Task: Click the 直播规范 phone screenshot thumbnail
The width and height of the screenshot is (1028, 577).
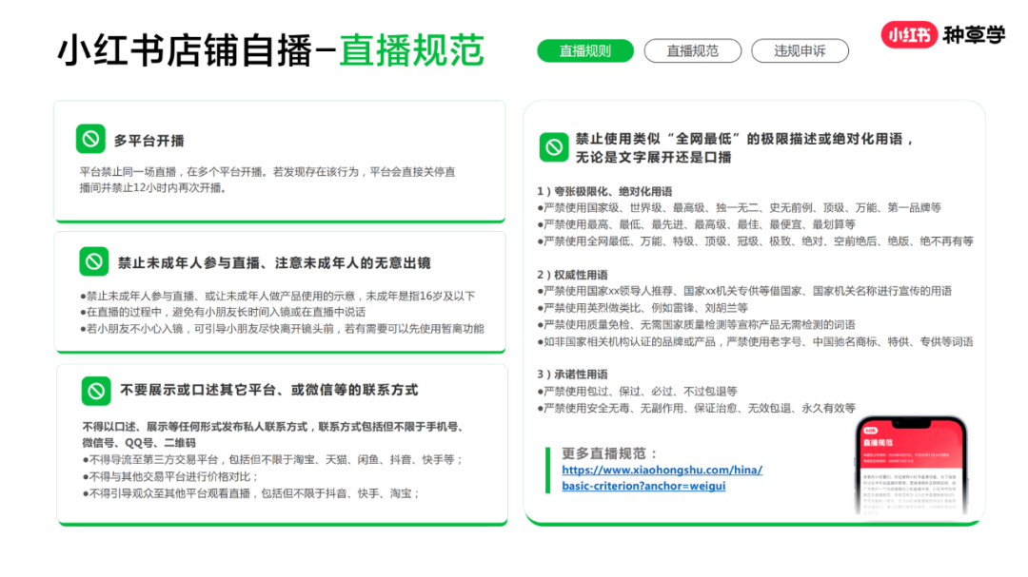Action: point(911,465)
